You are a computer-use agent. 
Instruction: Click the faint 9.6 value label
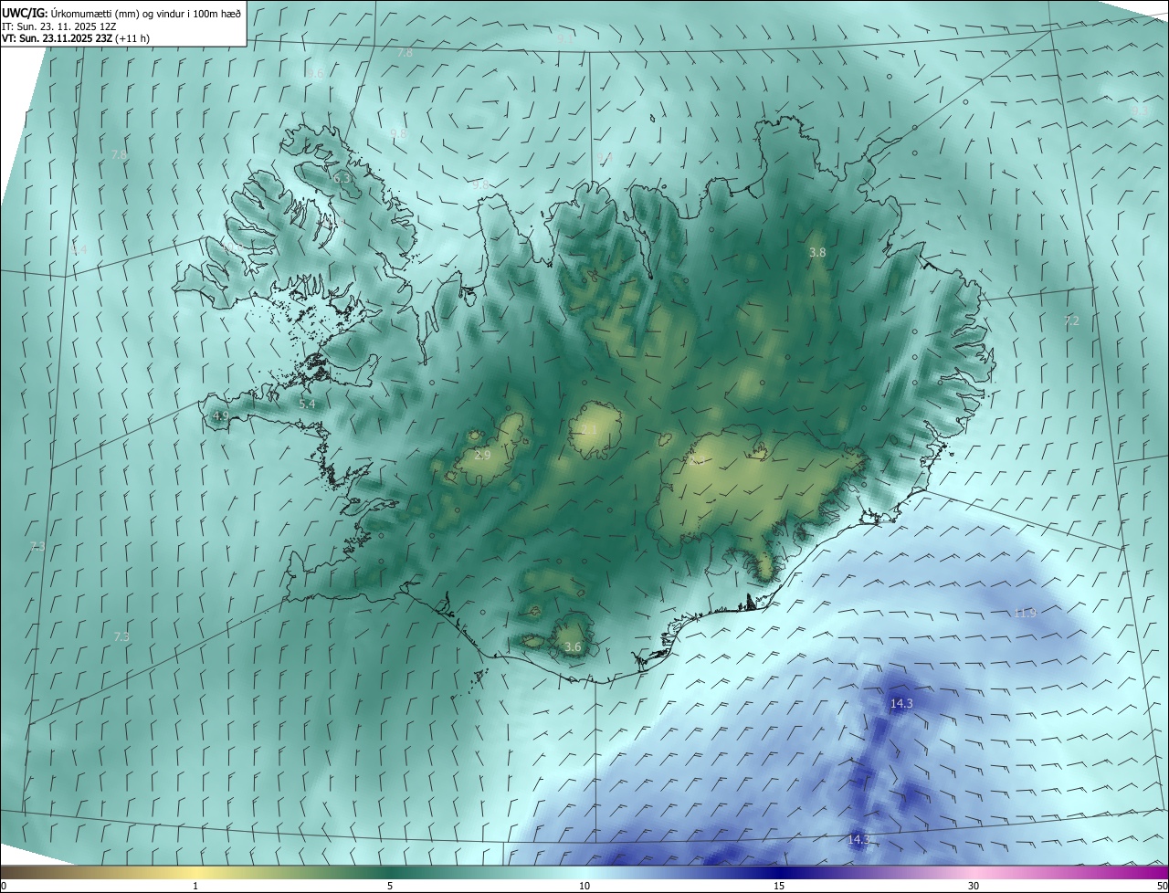[x=316, y=73]
